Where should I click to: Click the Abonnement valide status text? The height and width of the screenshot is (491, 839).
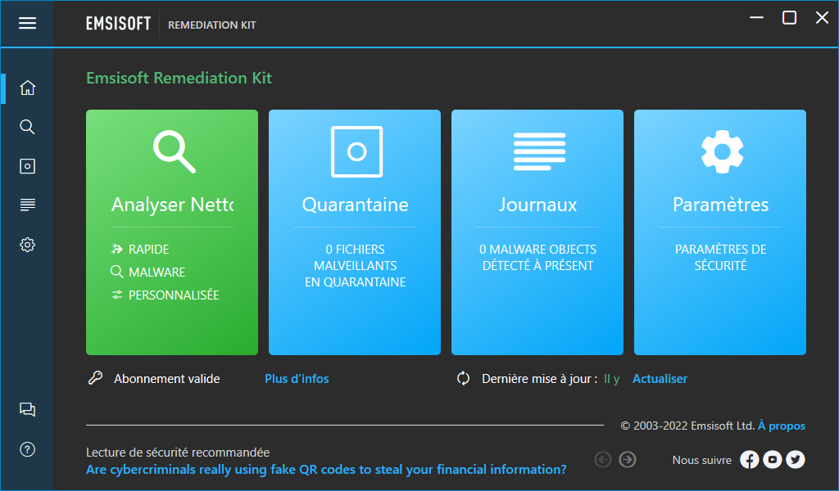(x=167, y=379)
